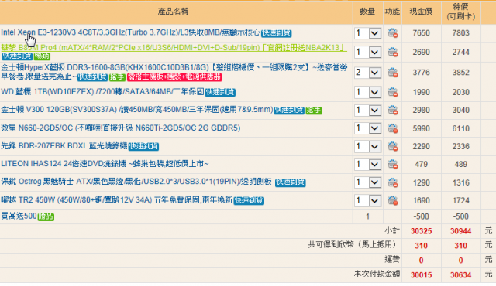Image resolution: width=496 pixels, height=286 pixels.
Task: Click red bundle badge on HyperX row
Action: 174,77
